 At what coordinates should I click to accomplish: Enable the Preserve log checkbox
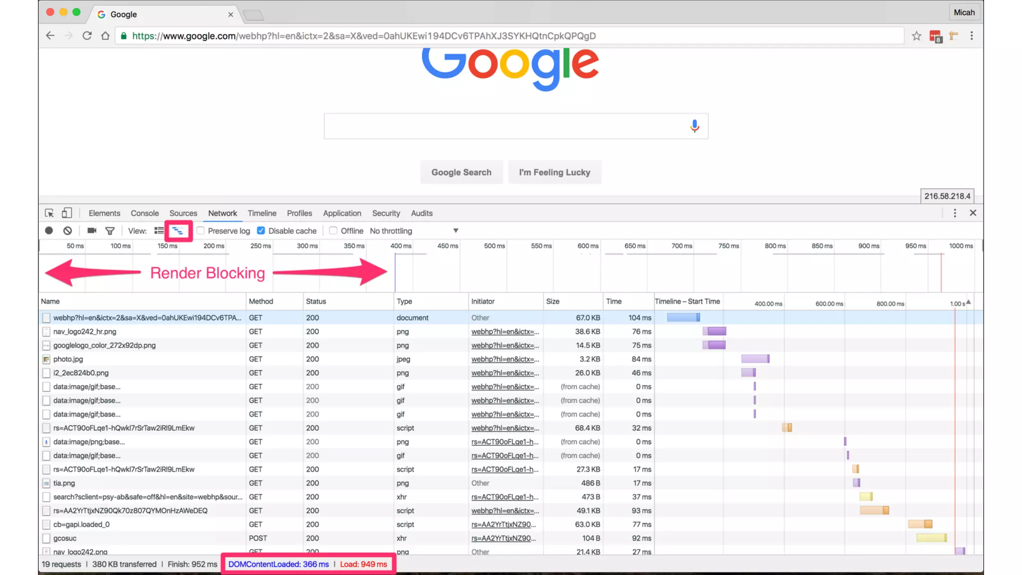201,231
